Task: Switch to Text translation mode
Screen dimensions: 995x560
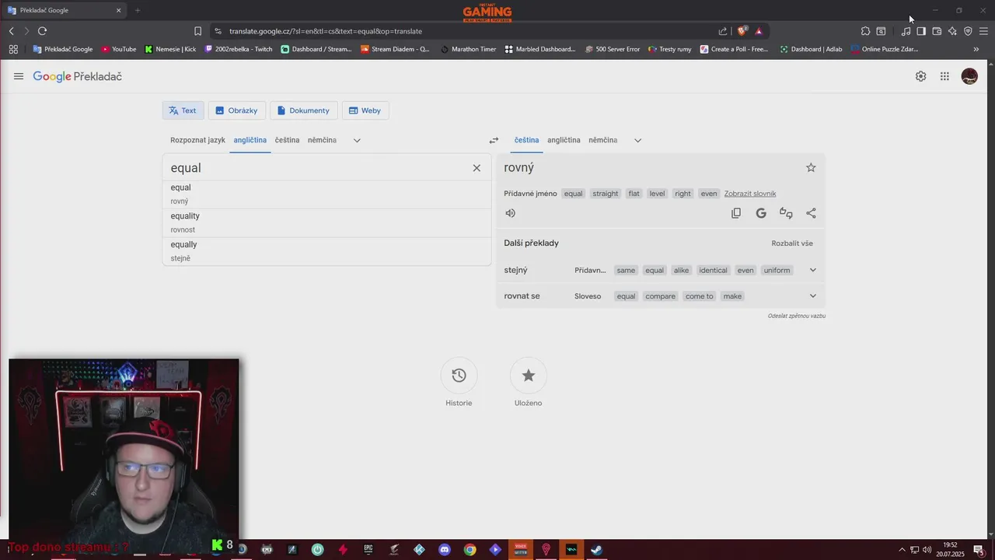Action: [183, 110]
